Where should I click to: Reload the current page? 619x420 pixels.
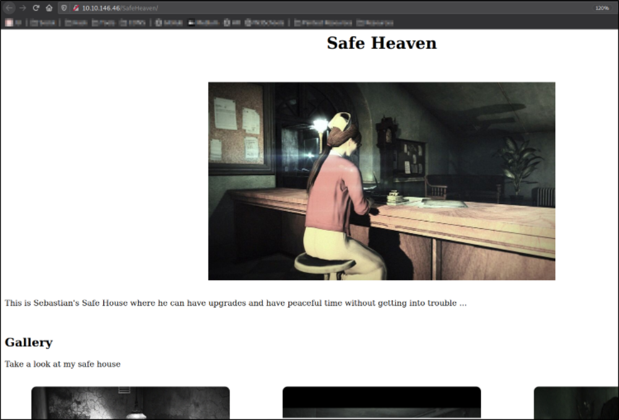tap(36, 8)
